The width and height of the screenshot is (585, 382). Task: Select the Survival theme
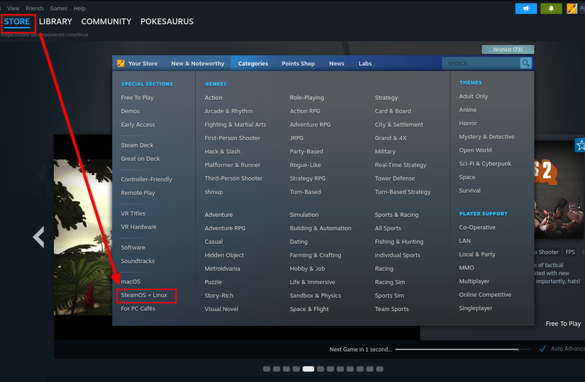point(469,191)
